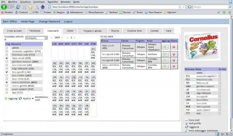
Task: Open the Gestione ferie tab
Action: [x=134, y=31]
